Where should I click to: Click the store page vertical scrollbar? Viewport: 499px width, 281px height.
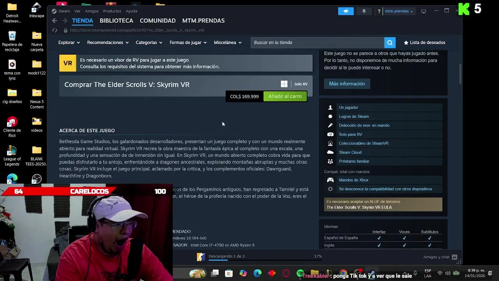460,74
